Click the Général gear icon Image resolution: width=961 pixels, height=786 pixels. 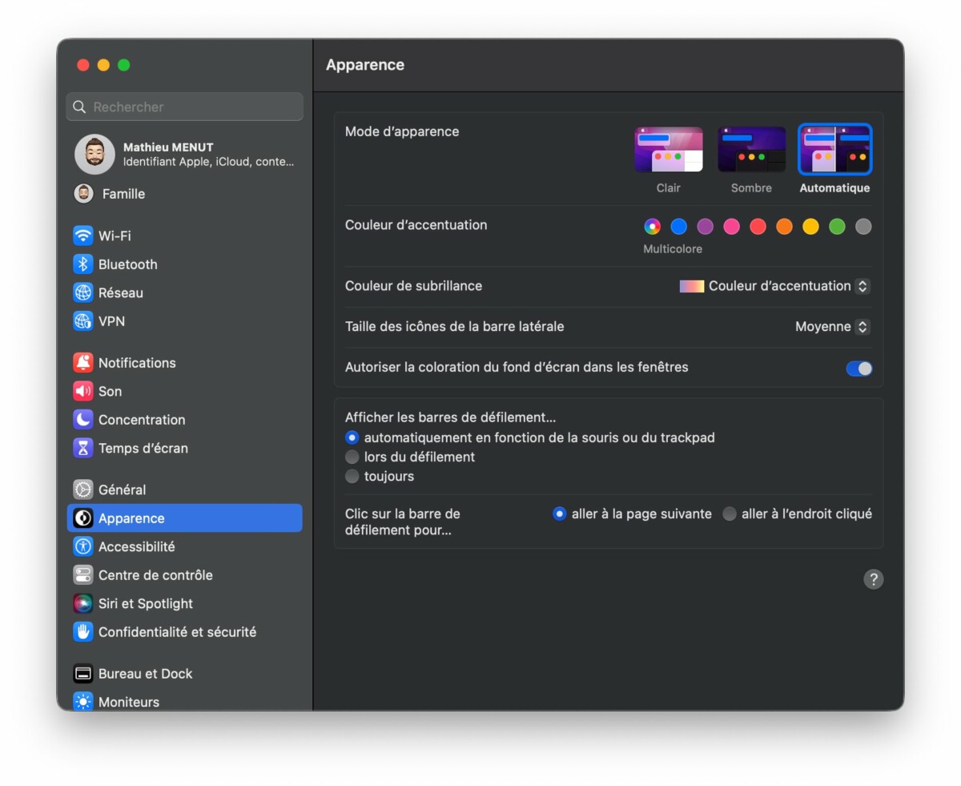83,490
